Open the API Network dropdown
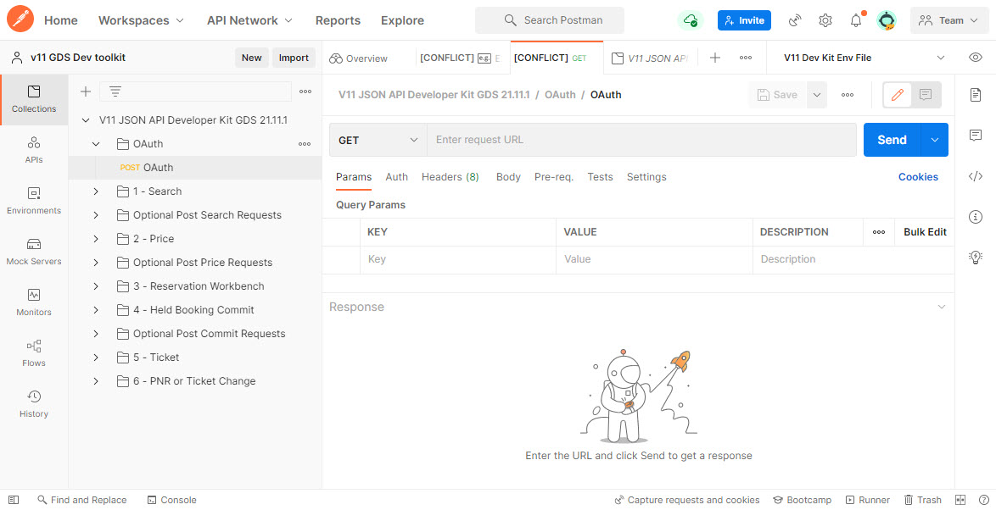This screenshot has height=510, width=996. 249,20
